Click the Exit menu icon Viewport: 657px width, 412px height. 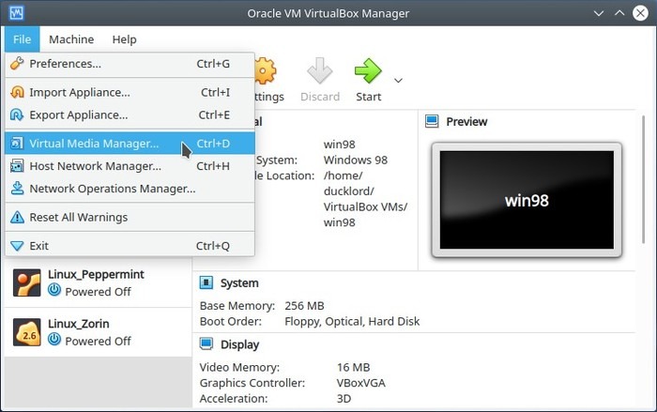pos(17,246)
